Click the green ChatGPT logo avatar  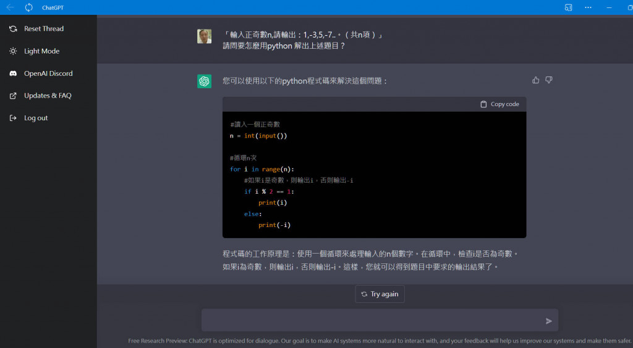tap(204, 81)
